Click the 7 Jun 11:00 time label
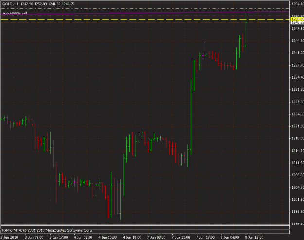This screenshot has height=240, width=304. (x=180, y=237)
